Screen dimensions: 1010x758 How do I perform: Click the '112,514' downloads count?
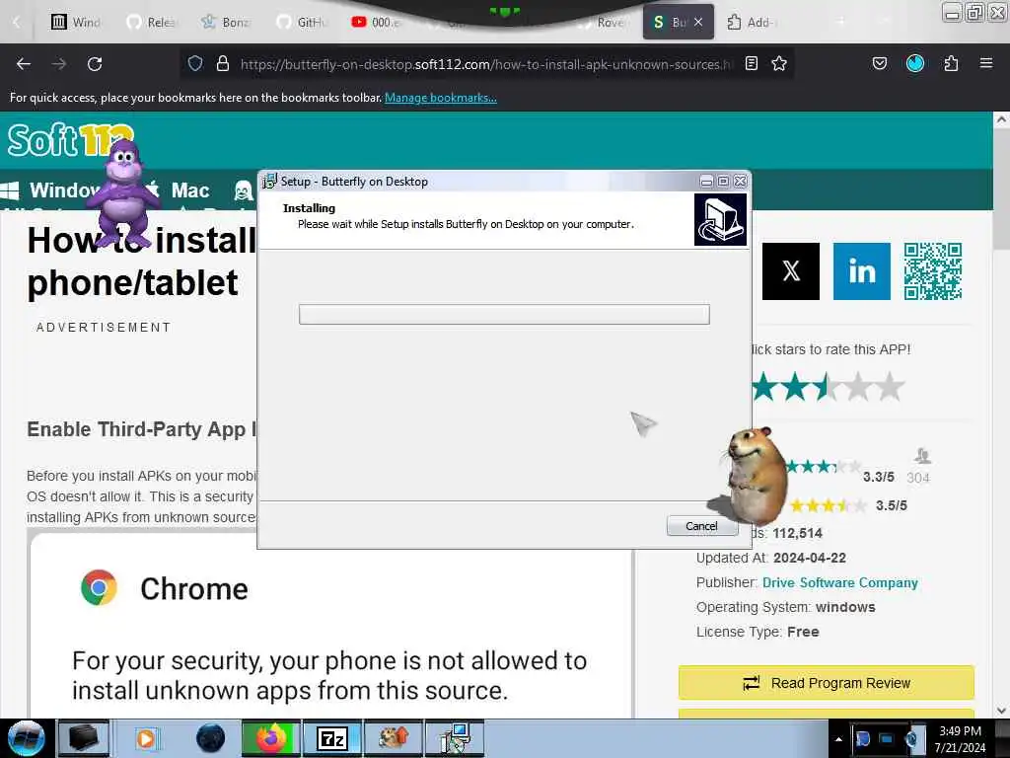click(x=797, y=534)
